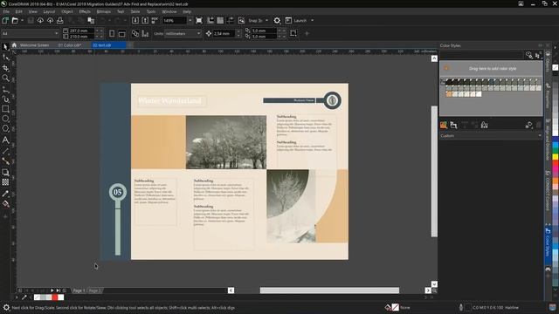Open dropdown arrow beside Open icon
The width and height of the screenshot is (559, 314).
pos(22,21)
